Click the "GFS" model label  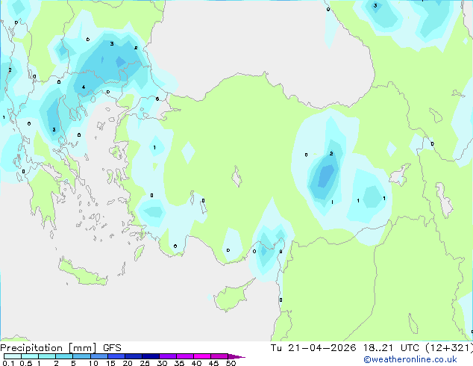tap(112, 348)
